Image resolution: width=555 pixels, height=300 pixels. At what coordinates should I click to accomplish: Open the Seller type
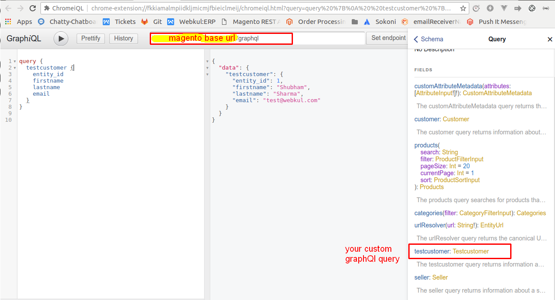tap(441, 277)
